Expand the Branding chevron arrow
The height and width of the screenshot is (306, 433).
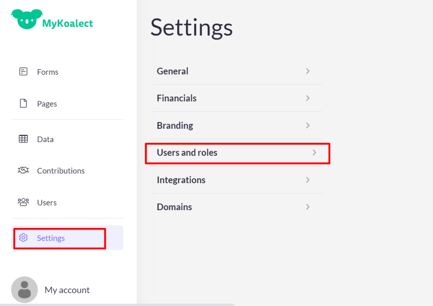tap(308, 125)
